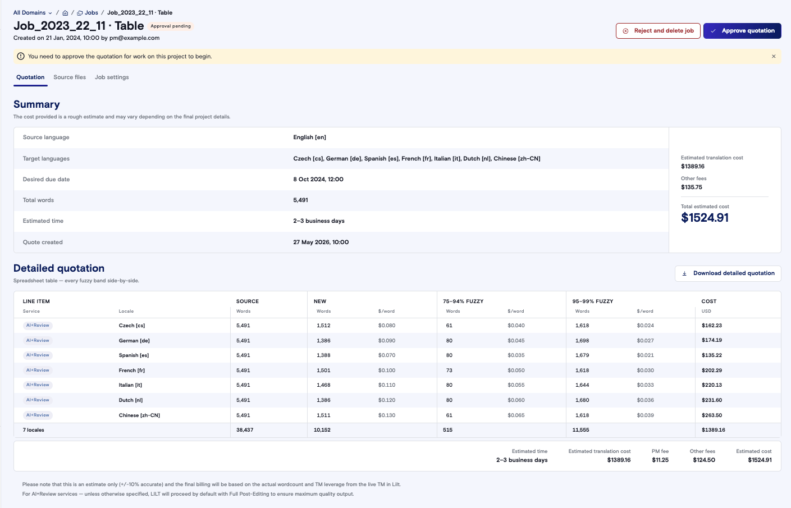Click the $135.22 cost cell

(712, 355)
